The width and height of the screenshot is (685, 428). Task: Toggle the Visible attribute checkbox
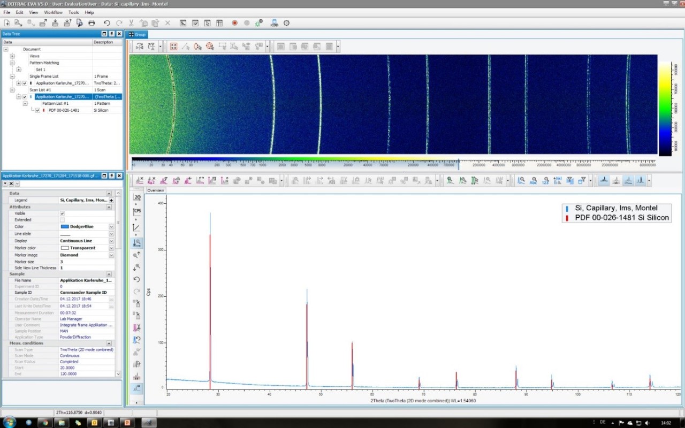coord(62,213)
